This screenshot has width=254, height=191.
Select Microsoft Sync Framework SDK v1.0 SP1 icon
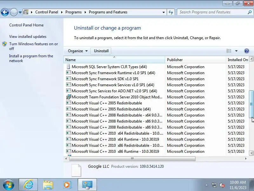pos(69,79)
